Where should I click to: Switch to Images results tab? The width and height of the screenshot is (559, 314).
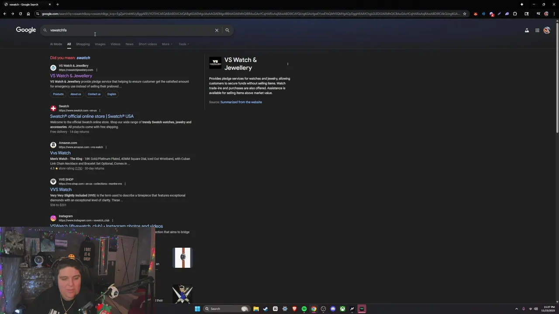[100, 44]
